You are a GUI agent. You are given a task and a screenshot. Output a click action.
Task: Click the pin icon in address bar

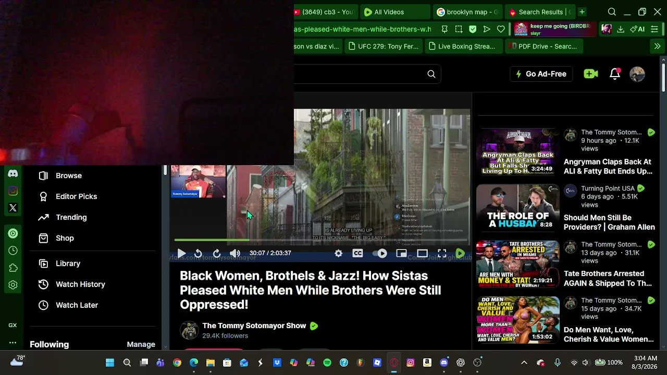click(444, 29)
